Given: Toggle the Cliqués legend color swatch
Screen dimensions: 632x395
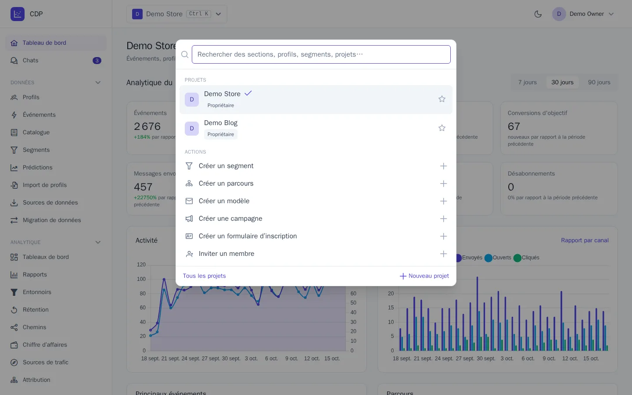Looking at the screenshot, I should tap(517, 258).
